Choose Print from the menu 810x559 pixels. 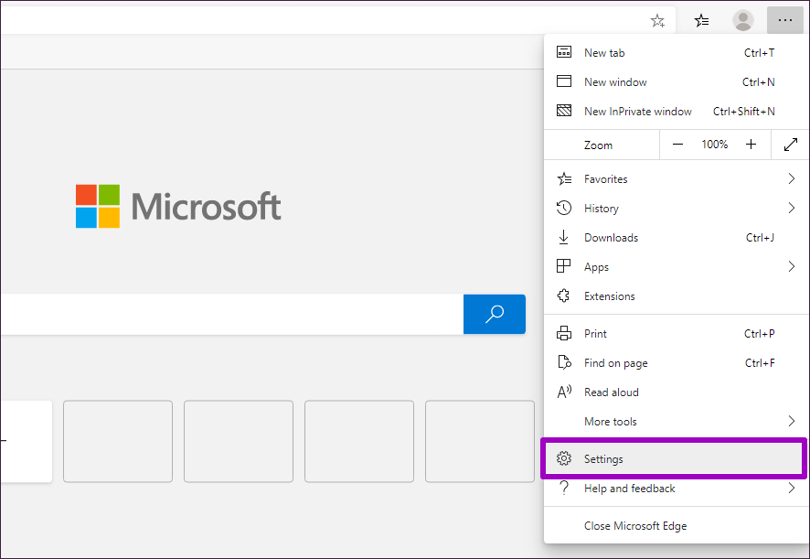677,334
